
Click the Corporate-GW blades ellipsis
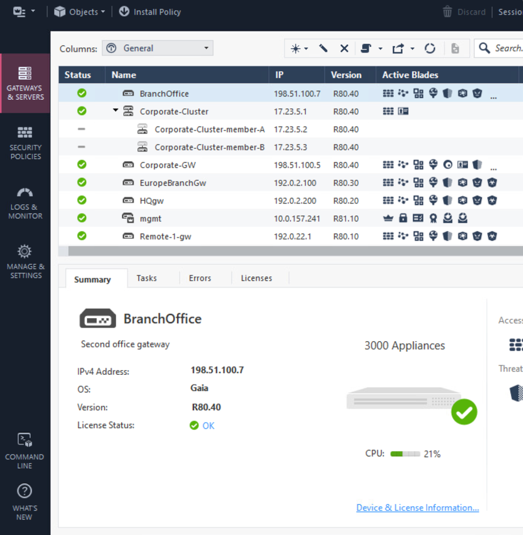point(494,169)
